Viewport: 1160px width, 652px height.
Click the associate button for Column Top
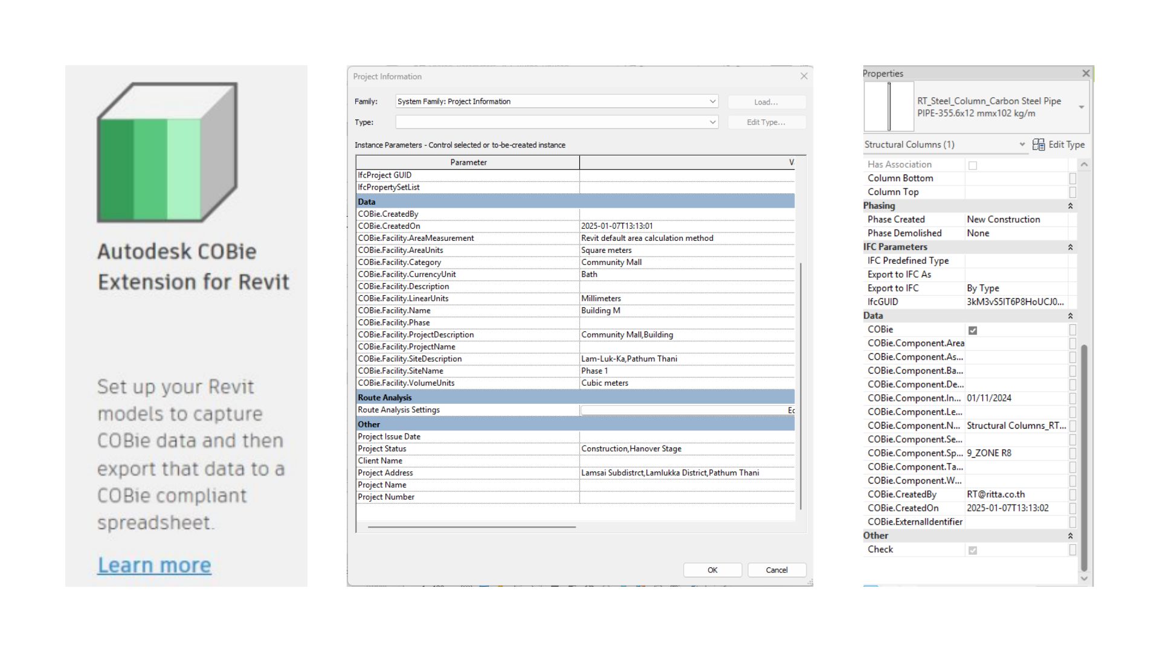click(1072, 192)
